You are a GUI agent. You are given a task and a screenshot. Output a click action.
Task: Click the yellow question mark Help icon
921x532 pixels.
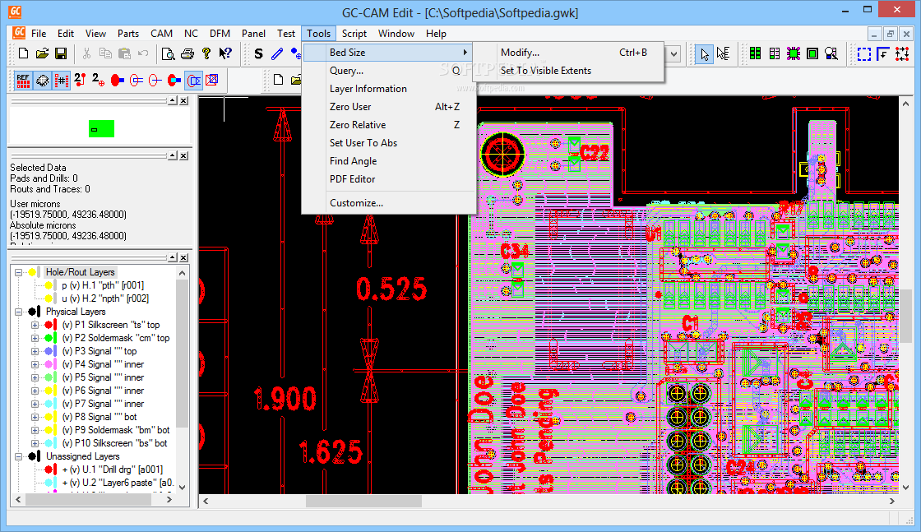pyautogui.click(x=206, y=53)
